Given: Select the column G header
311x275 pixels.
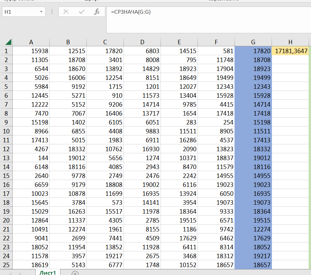Looking at the screenshot, I should pos(253,42).
